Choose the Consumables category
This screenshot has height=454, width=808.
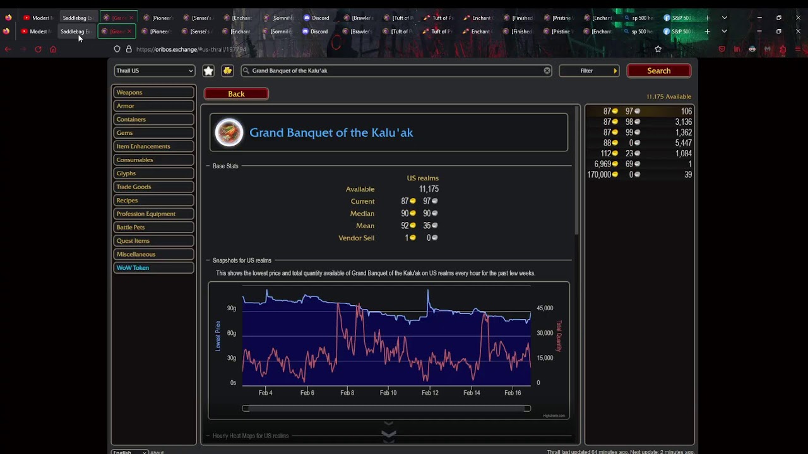[154, 160]
